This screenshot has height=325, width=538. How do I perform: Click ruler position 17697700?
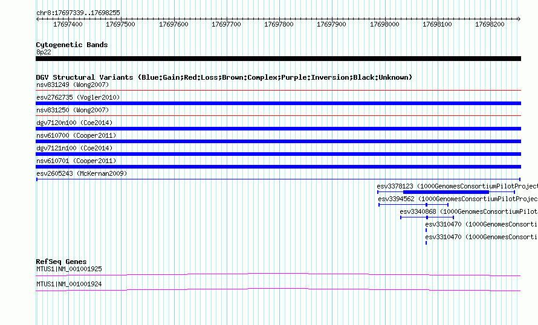pyautogui.click(x=226, y=24)
